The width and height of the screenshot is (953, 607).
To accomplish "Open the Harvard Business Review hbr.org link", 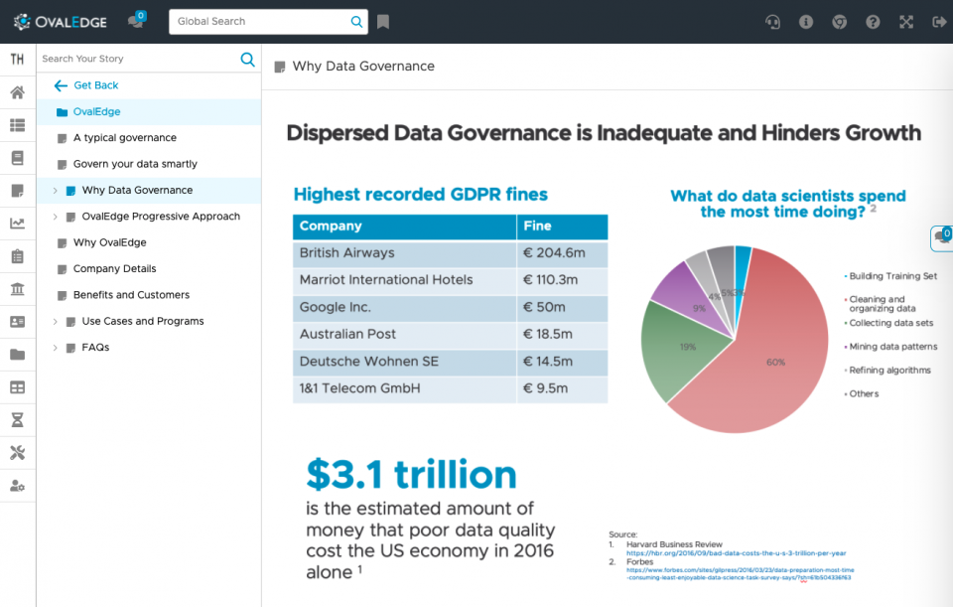I will pyautogui.click(x=736, y=553).
